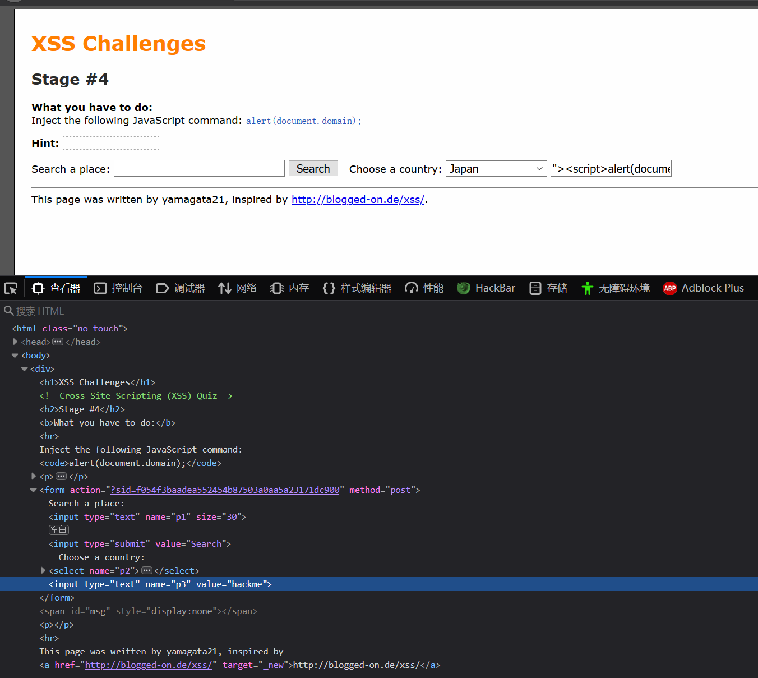
Task: Click the style editor braces icon
Action: (329, 288)
